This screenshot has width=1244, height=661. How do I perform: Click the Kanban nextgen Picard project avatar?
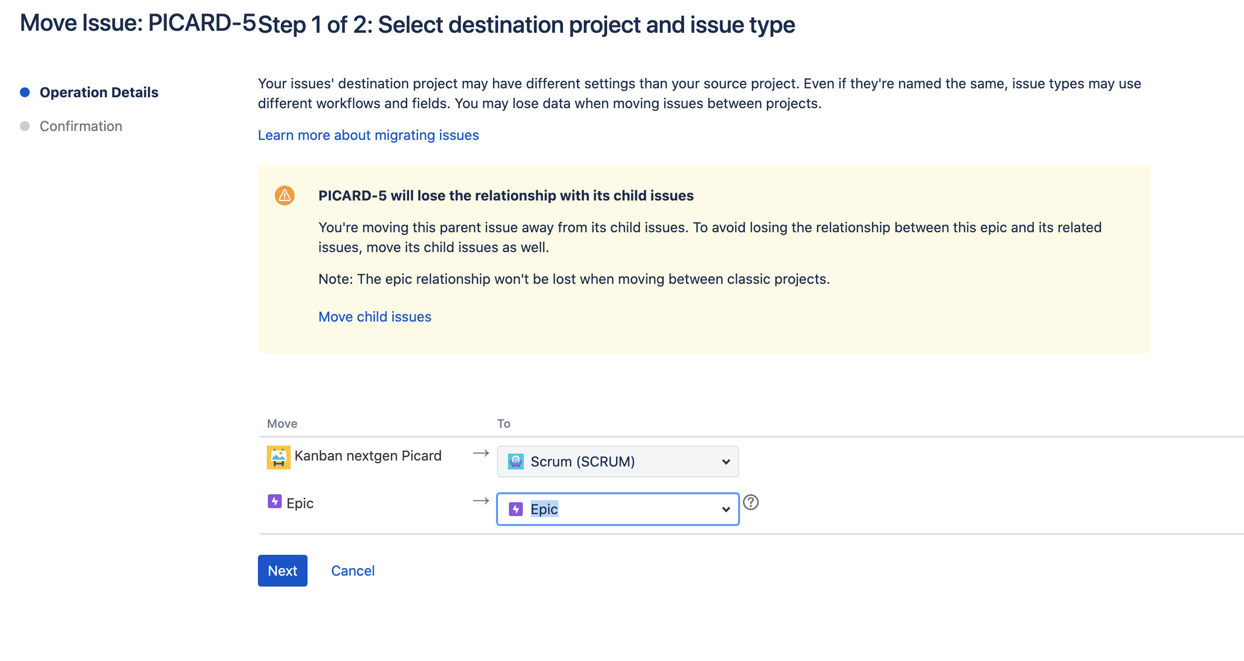[278, 457]
